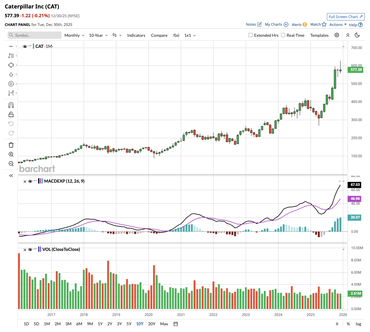Click the Full Screen Chart button
The image size is (370, 332).
pyautogui.click(x=346, y=17)
